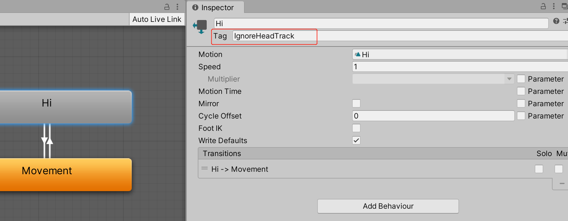
Task: Enable the Mirror checkbox
Action: tap(356, 103)
